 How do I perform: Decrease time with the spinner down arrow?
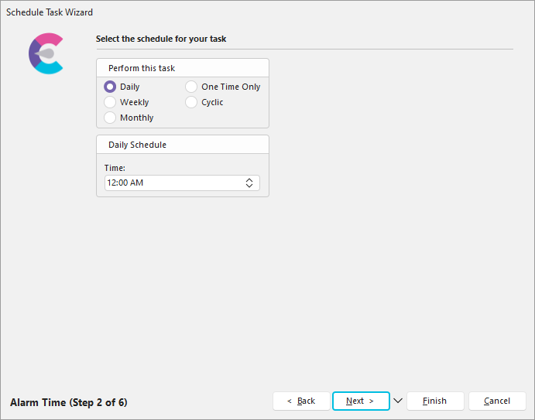(249, 186)
